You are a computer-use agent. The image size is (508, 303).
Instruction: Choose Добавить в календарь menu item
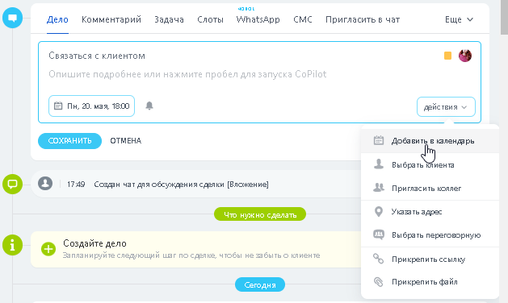tap(430, 141)
